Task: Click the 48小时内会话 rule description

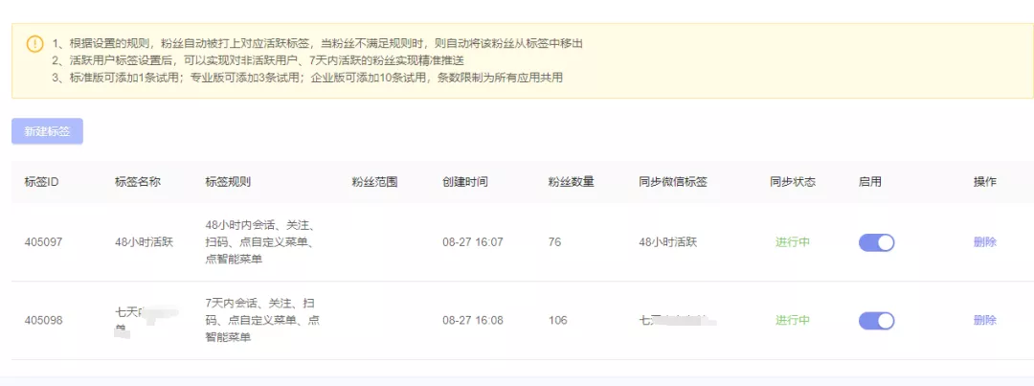Action: pyautogui.click(x=259, y=242)
